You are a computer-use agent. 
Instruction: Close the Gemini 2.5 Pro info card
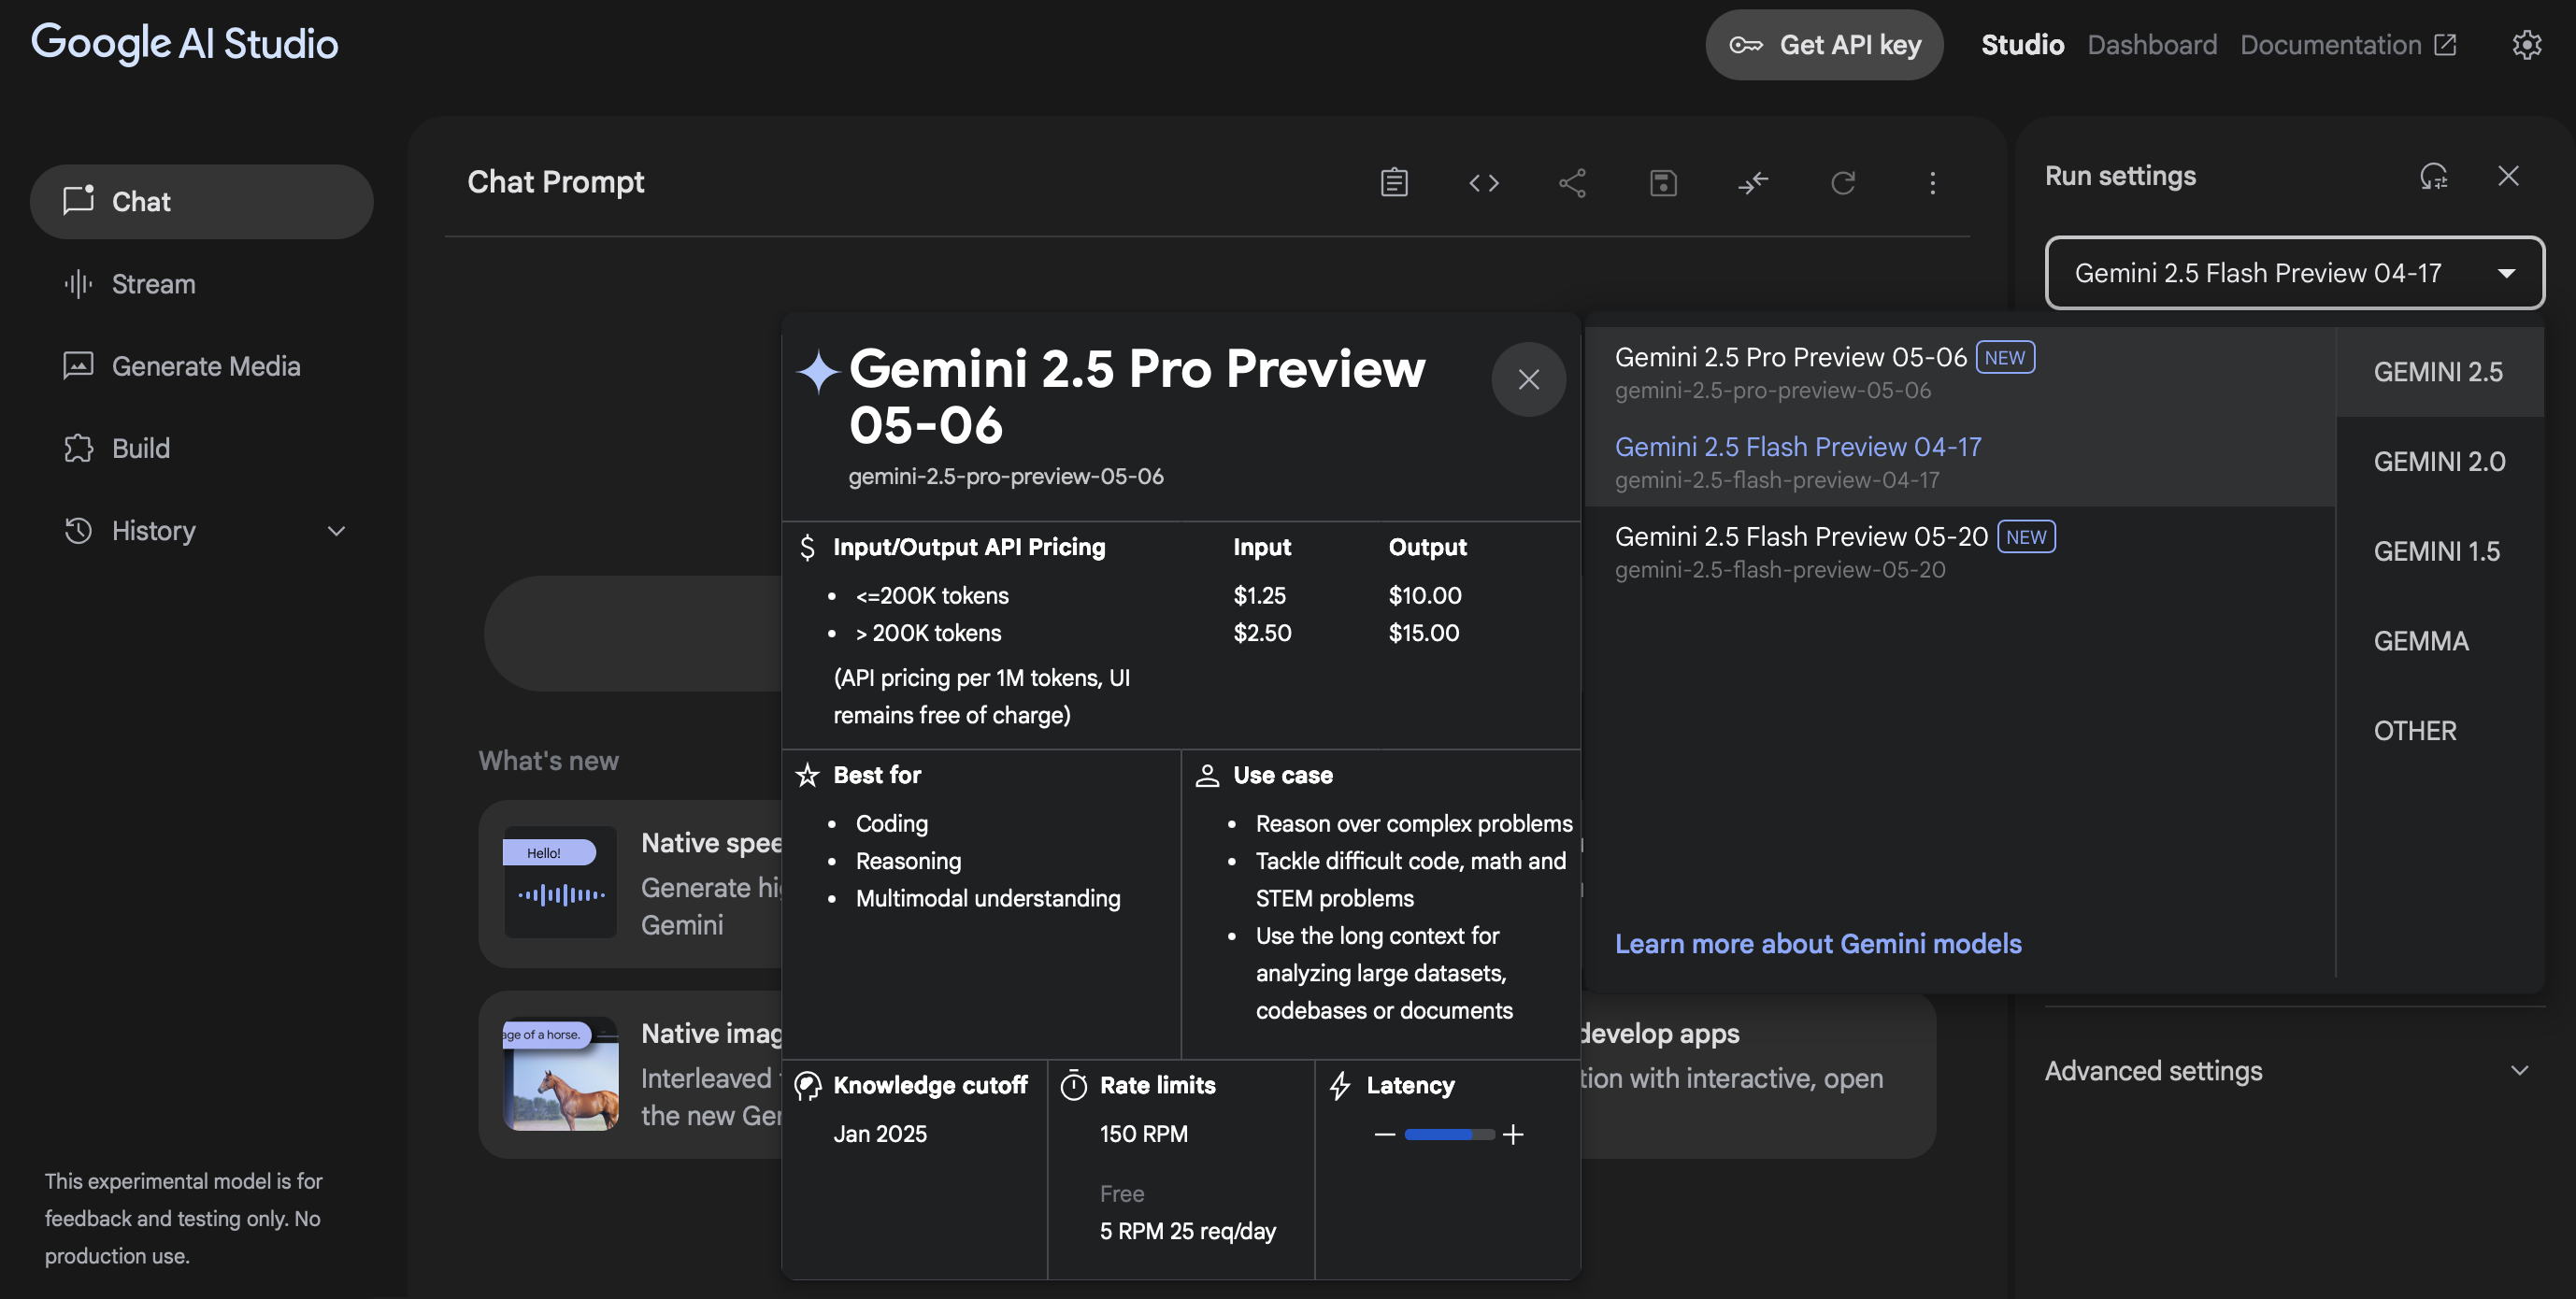1528,379
